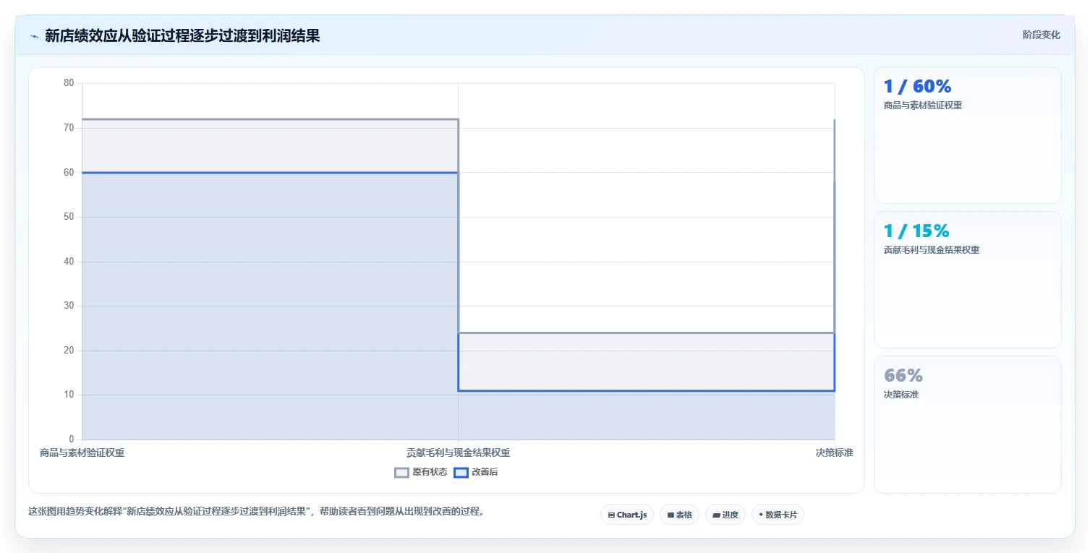Click the blue 改善后 legend swatch
This screenshot has width=1090, height=553.
[x=461, y=473]
